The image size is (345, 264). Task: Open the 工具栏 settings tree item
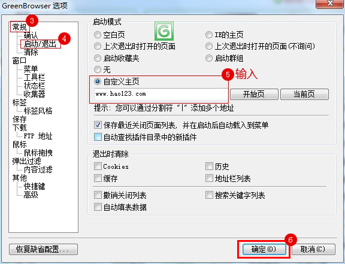click(34, 77)
